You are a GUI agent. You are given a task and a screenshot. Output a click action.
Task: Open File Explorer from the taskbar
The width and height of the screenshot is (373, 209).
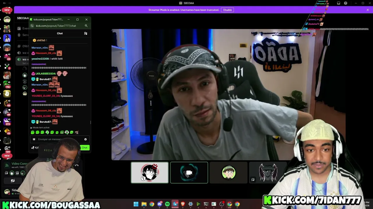pyautogui.click(x=144, y=204)
